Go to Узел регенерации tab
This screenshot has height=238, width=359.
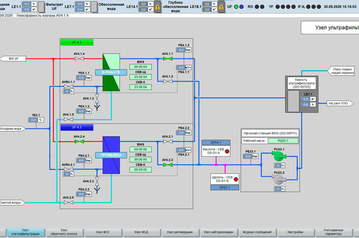click(180, 232)
